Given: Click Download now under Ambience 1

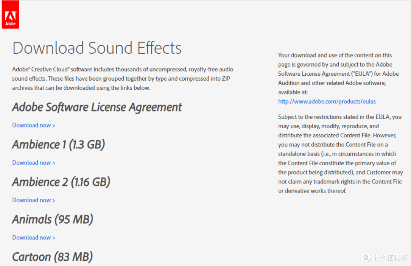Looking at the screenshot, I should click(32, 162).
